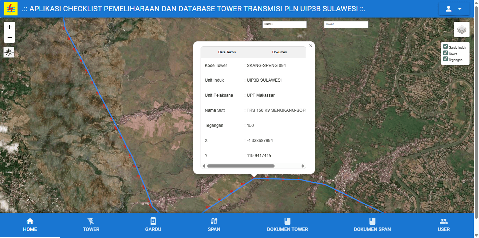Select the Y coordinate '119.9417445'
Image resolution: width=479 pixels, height=238 pixels.
click(x=259, y=156)
